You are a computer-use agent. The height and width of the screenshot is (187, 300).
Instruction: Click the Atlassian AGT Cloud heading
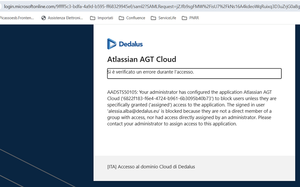(x=141, y=59)
